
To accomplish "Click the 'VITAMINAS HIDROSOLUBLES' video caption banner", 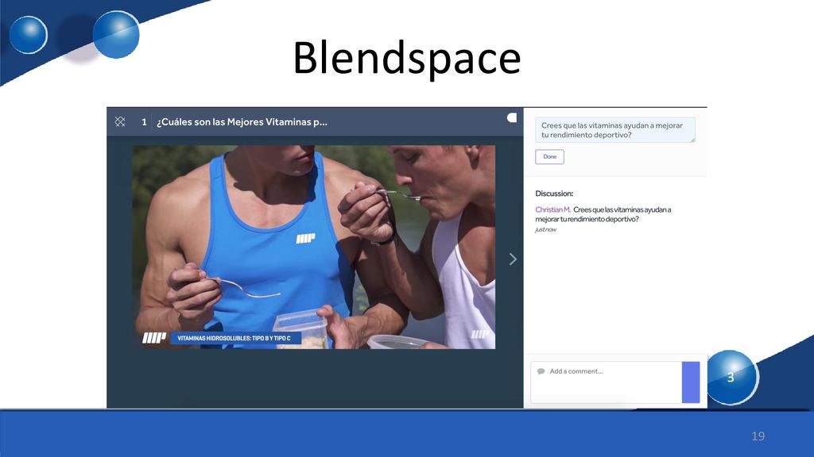I will tap(235, 338).
